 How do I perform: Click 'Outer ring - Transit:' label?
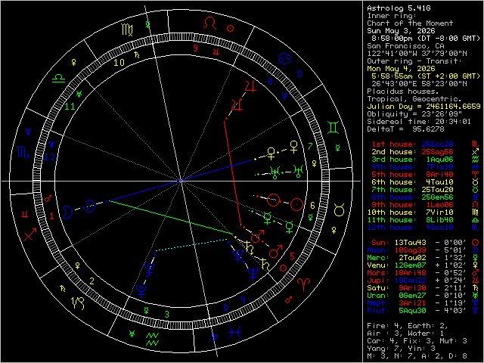tap(414, 61)
